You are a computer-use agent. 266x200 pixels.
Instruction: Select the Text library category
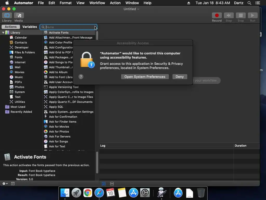[17, 97]
